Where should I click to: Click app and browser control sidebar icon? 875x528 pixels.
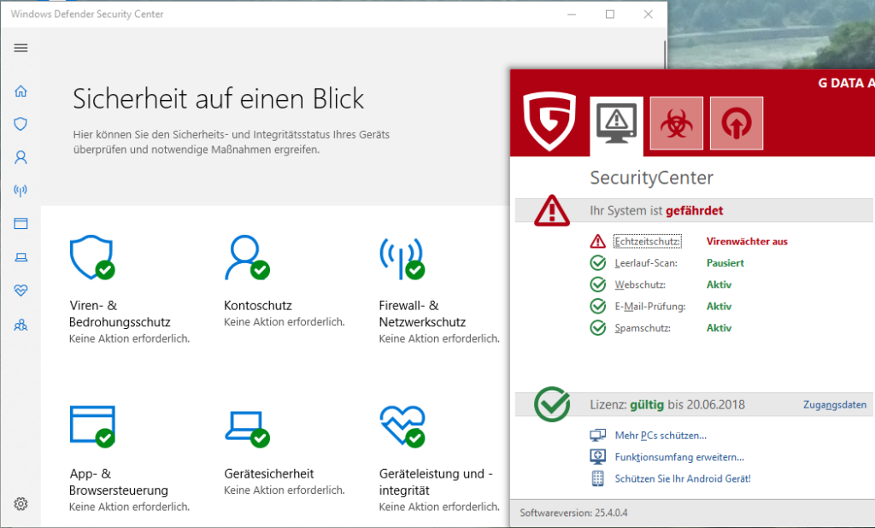click(x=21, y=224)
